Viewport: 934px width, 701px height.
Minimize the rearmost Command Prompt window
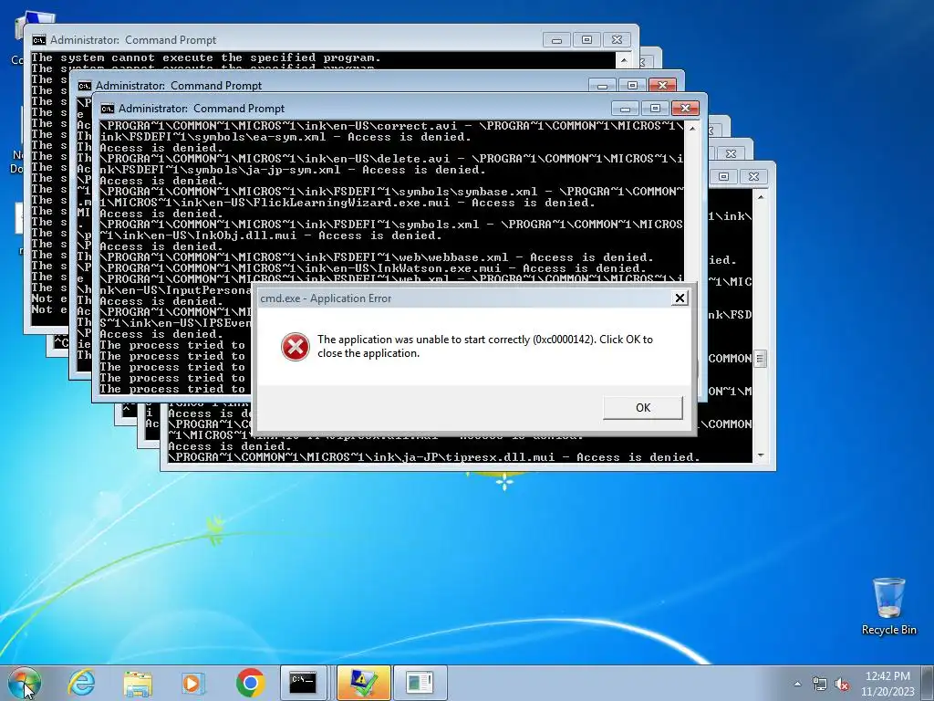tap(556, 40)
